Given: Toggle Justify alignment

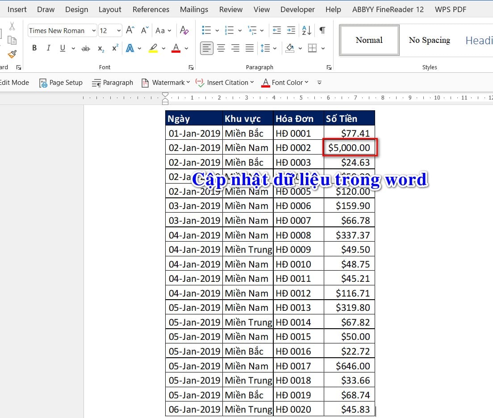Looking at the screenshot, I should (250, 48).
